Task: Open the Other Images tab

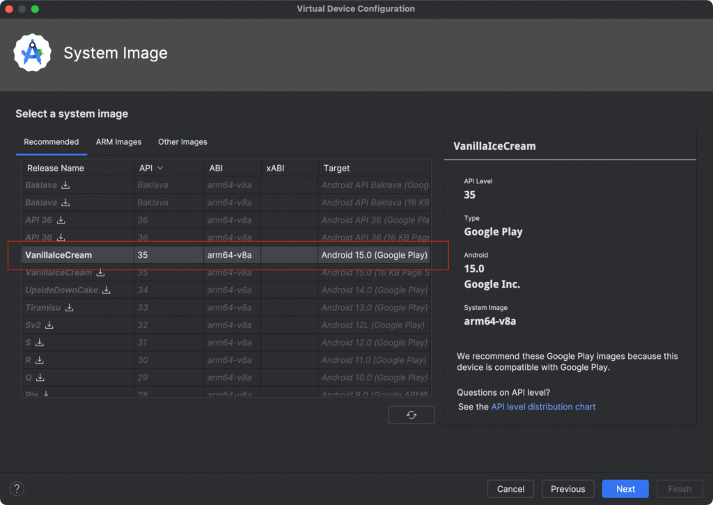Action: click(182, 142)
